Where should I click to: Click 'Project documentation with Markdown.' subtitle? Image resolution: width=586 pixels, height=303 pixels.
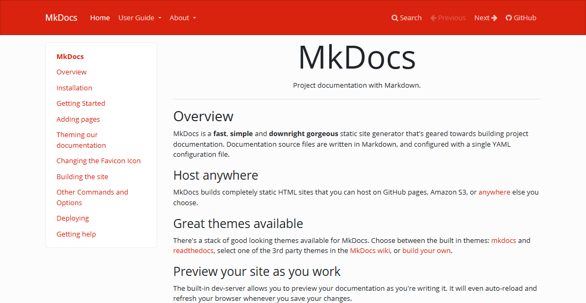coord(357,86)
